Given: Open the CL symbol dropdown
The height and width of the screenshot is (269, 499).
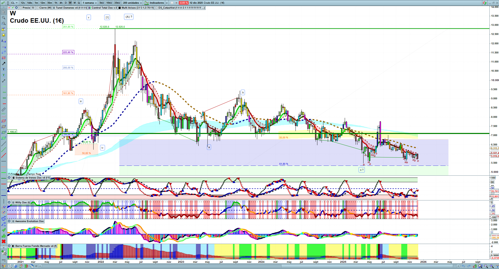Looking at the screenshot, I should point(14,3).
